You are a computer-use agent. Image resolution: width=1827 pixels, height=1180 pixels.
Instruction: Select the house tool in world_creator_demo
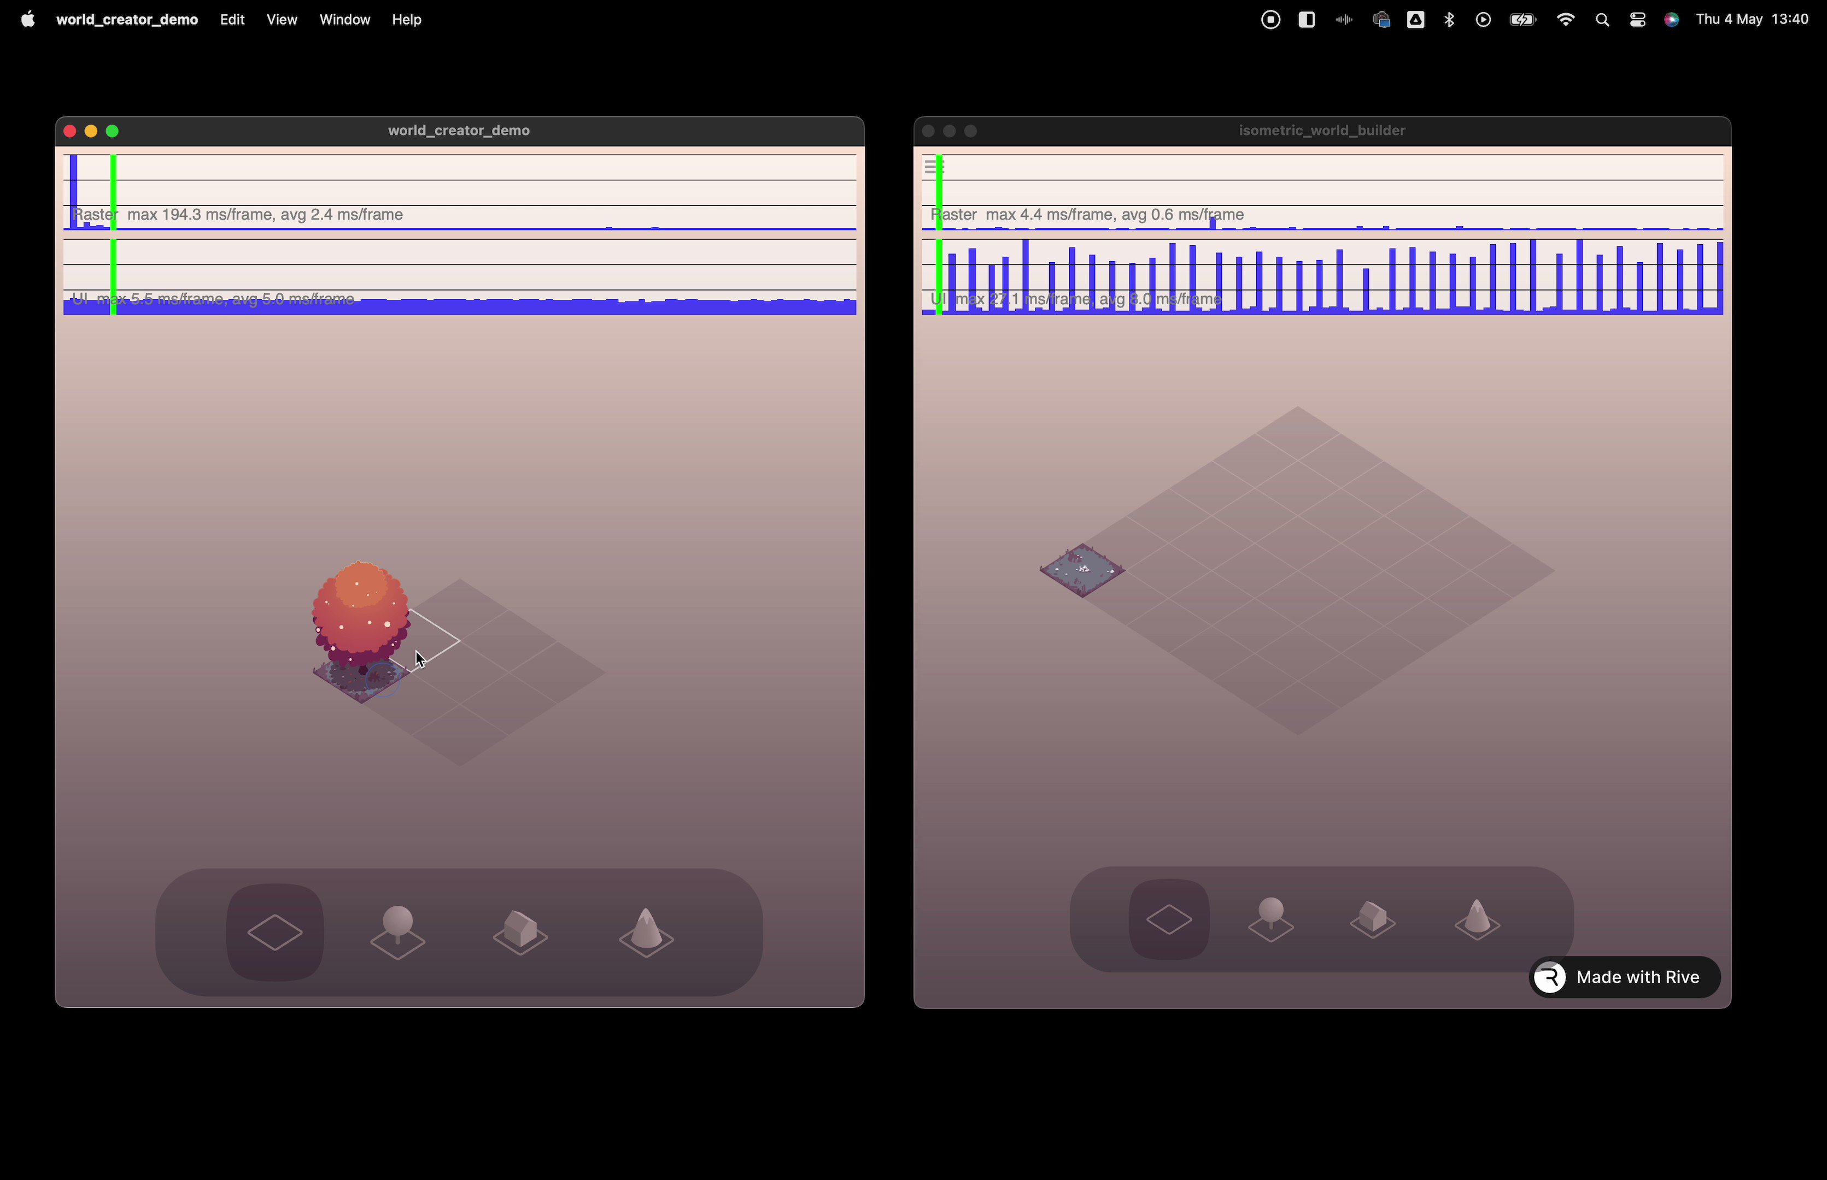(520, 933)
